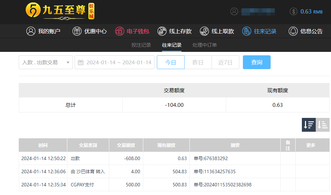Click the dollar balance icon

(x=294, y=11)
